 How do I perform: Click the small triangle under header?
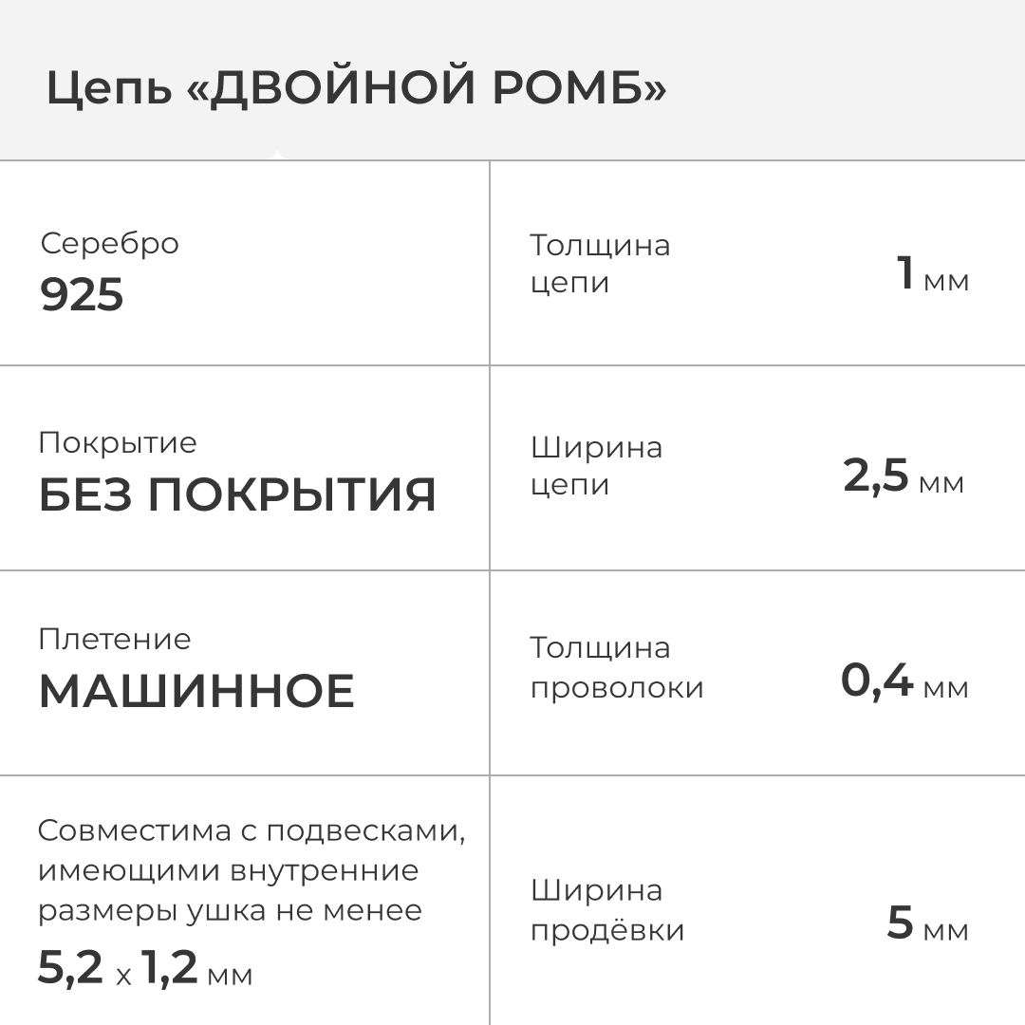pyautogui.click(x=276, y=155)
